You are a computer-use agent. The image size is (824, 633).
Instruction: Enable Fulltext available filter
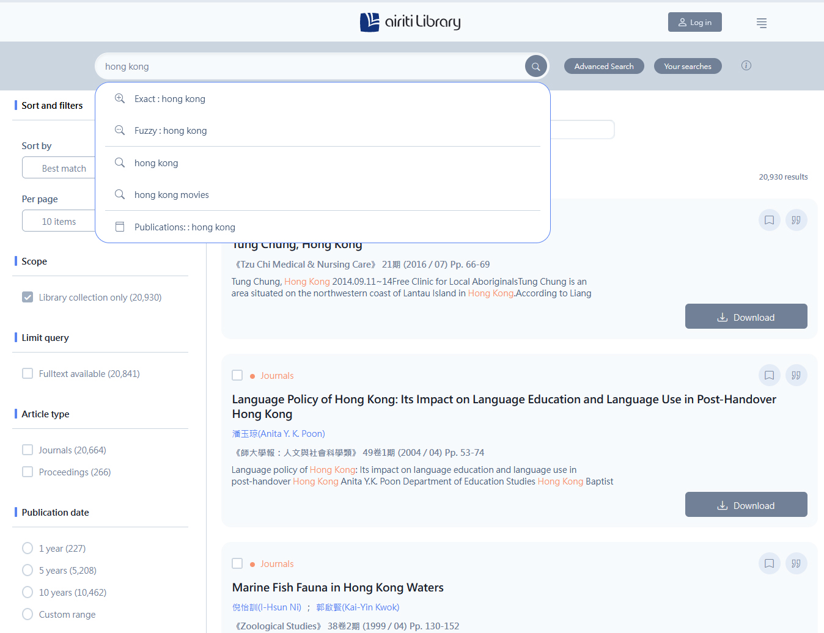click(28, 373)
